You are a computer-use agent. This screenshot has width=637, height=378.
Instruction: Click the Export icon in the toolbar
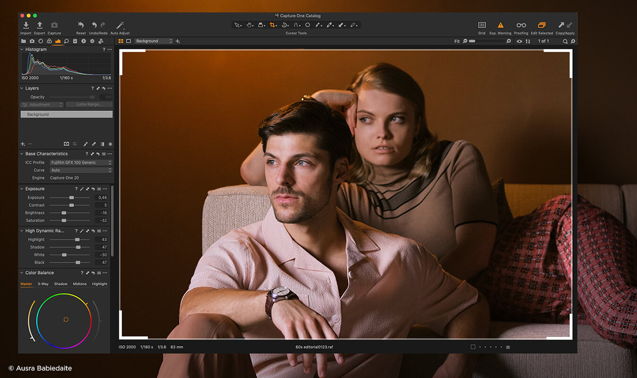(39, 25)
